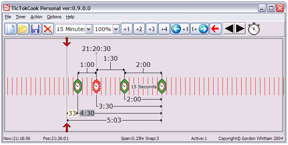
Task: Click the blue left arrow +1 button
Action: pos(180,29)
